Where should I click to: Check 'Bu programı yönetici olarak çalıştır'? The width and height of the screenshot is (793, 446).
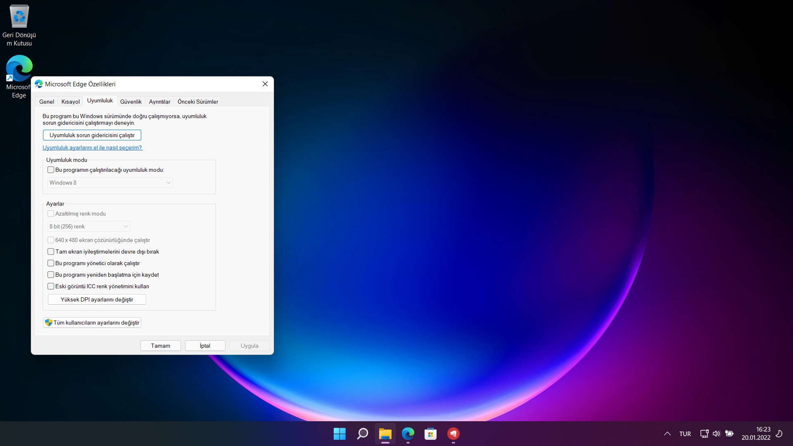click(51, 263)
